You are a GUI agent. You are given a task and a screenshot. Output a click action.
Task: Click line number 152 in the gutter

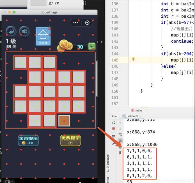(115, 104)
